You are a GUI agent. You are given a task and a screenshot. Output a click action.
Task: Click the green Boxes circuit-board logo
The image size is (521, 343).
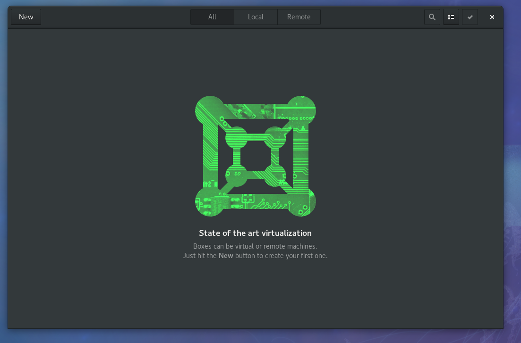(x=255, y=156)
